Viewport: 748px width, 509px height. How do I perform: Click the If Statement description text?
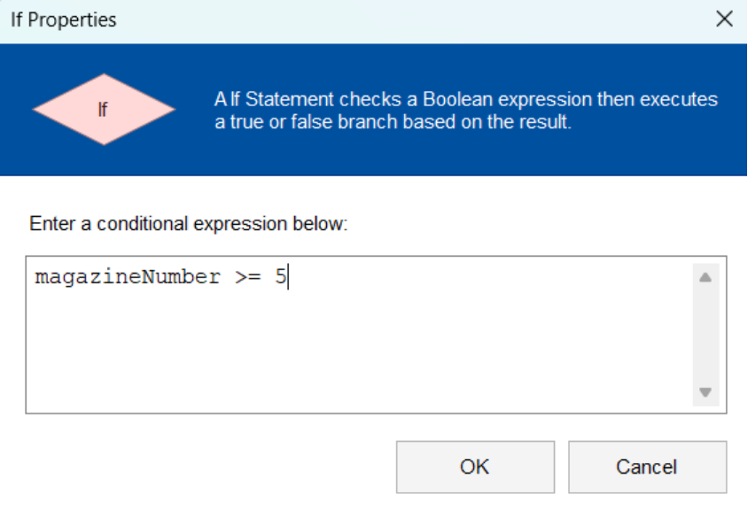(465, 110)
